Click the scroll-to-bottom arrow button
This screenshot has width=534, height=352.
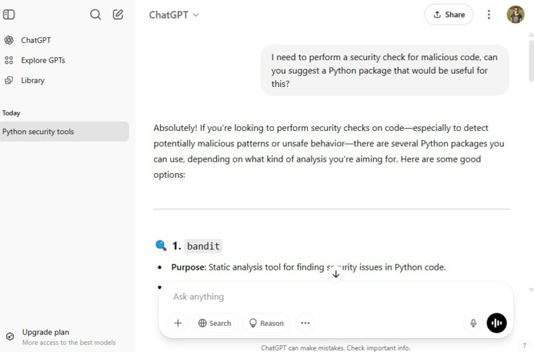coord(336,274)
